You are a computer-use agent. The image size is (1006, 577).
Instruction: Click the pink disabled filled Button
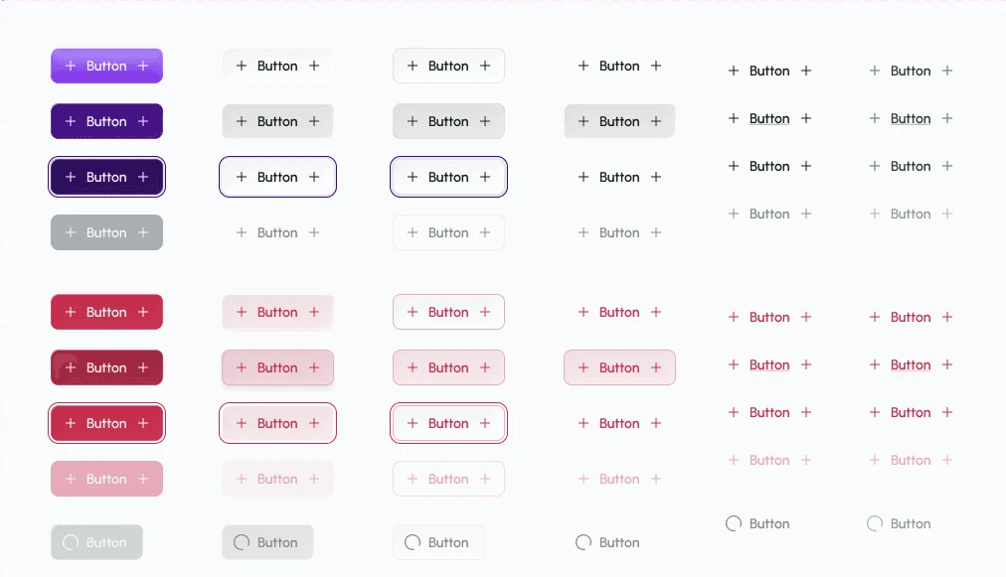pyautogui.click(x=106, y=479)
